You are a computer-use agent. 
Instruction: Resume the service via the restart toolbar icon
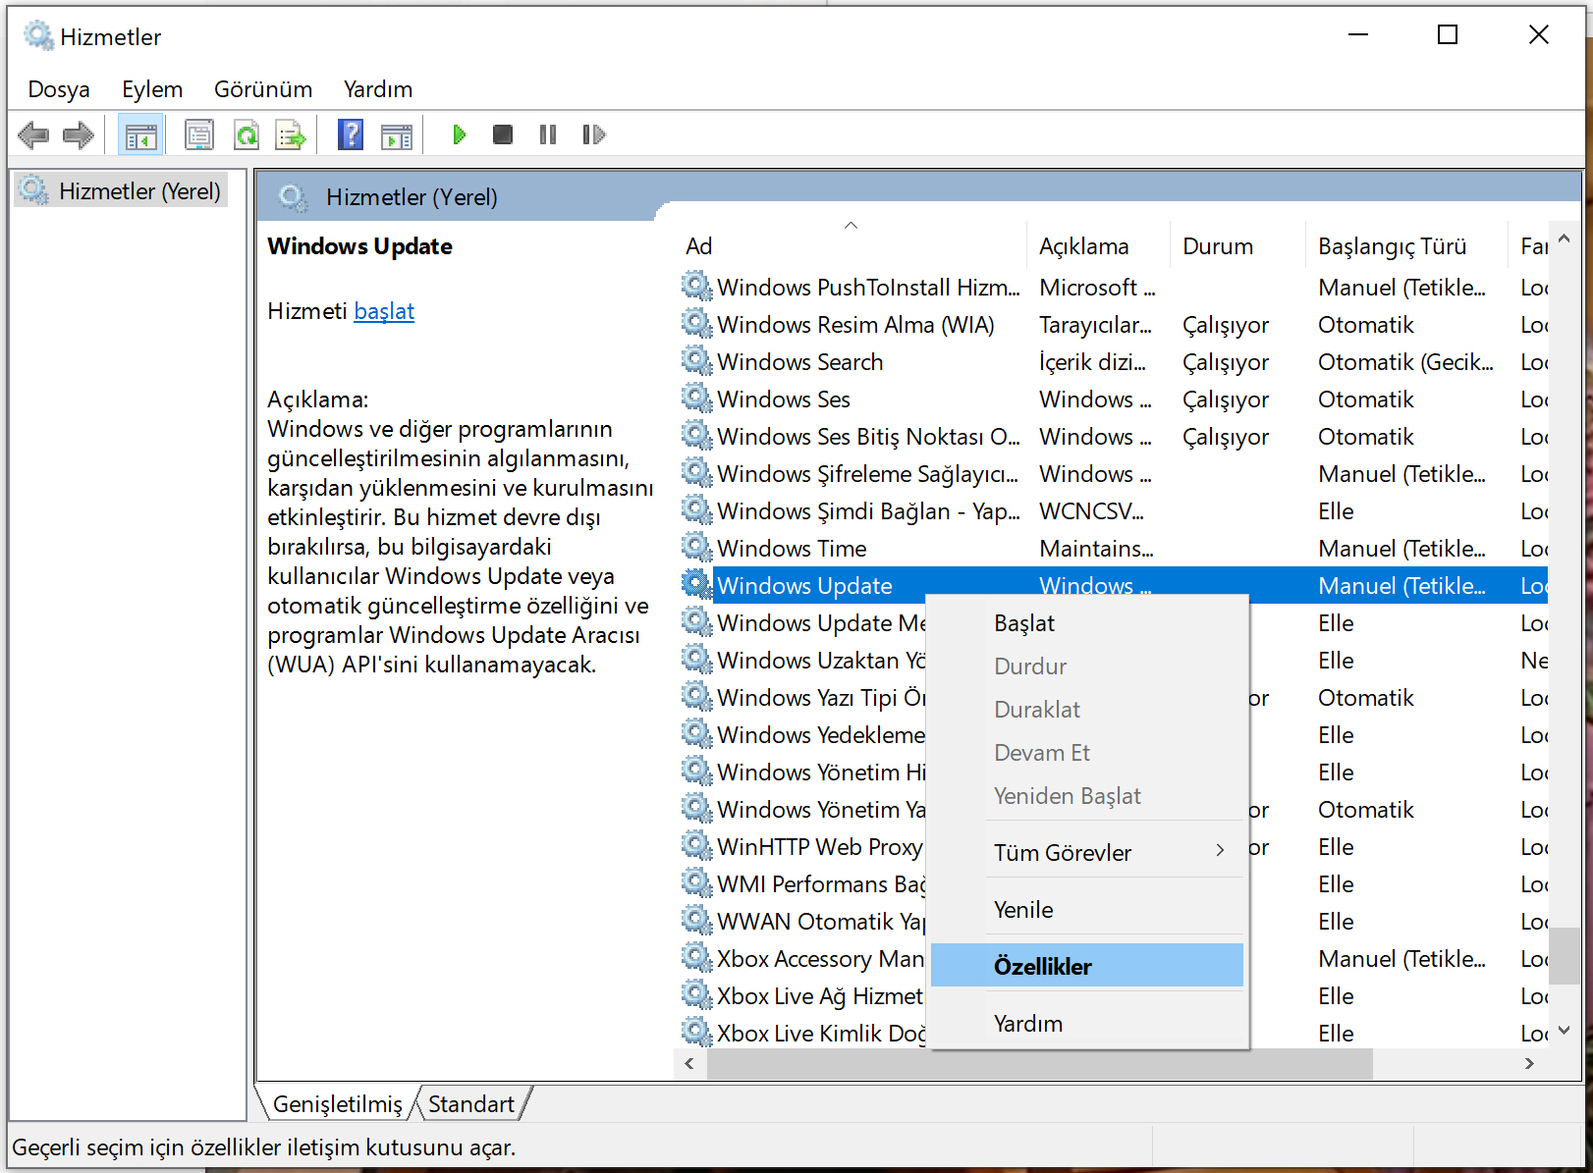click(592, 134)
